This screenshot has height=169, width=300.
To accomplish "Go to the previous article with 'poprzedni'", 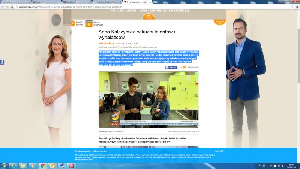I will [x=219, y=22].
